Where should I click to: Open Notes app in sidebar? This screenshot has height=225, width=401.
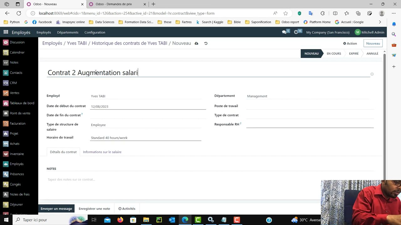[11, 62]
